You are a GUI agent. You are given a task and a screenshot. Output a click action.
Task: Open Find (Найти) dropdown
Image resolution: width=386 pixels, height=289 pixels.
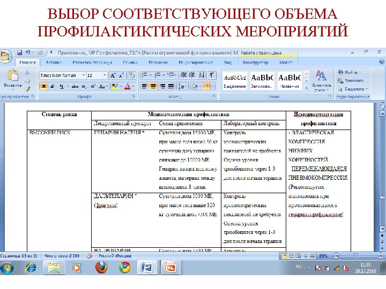click(x=349, y=72)
